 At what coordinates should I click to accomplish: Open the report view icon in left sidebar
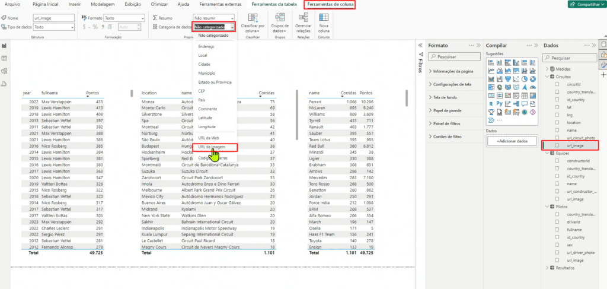click(4, 46)
